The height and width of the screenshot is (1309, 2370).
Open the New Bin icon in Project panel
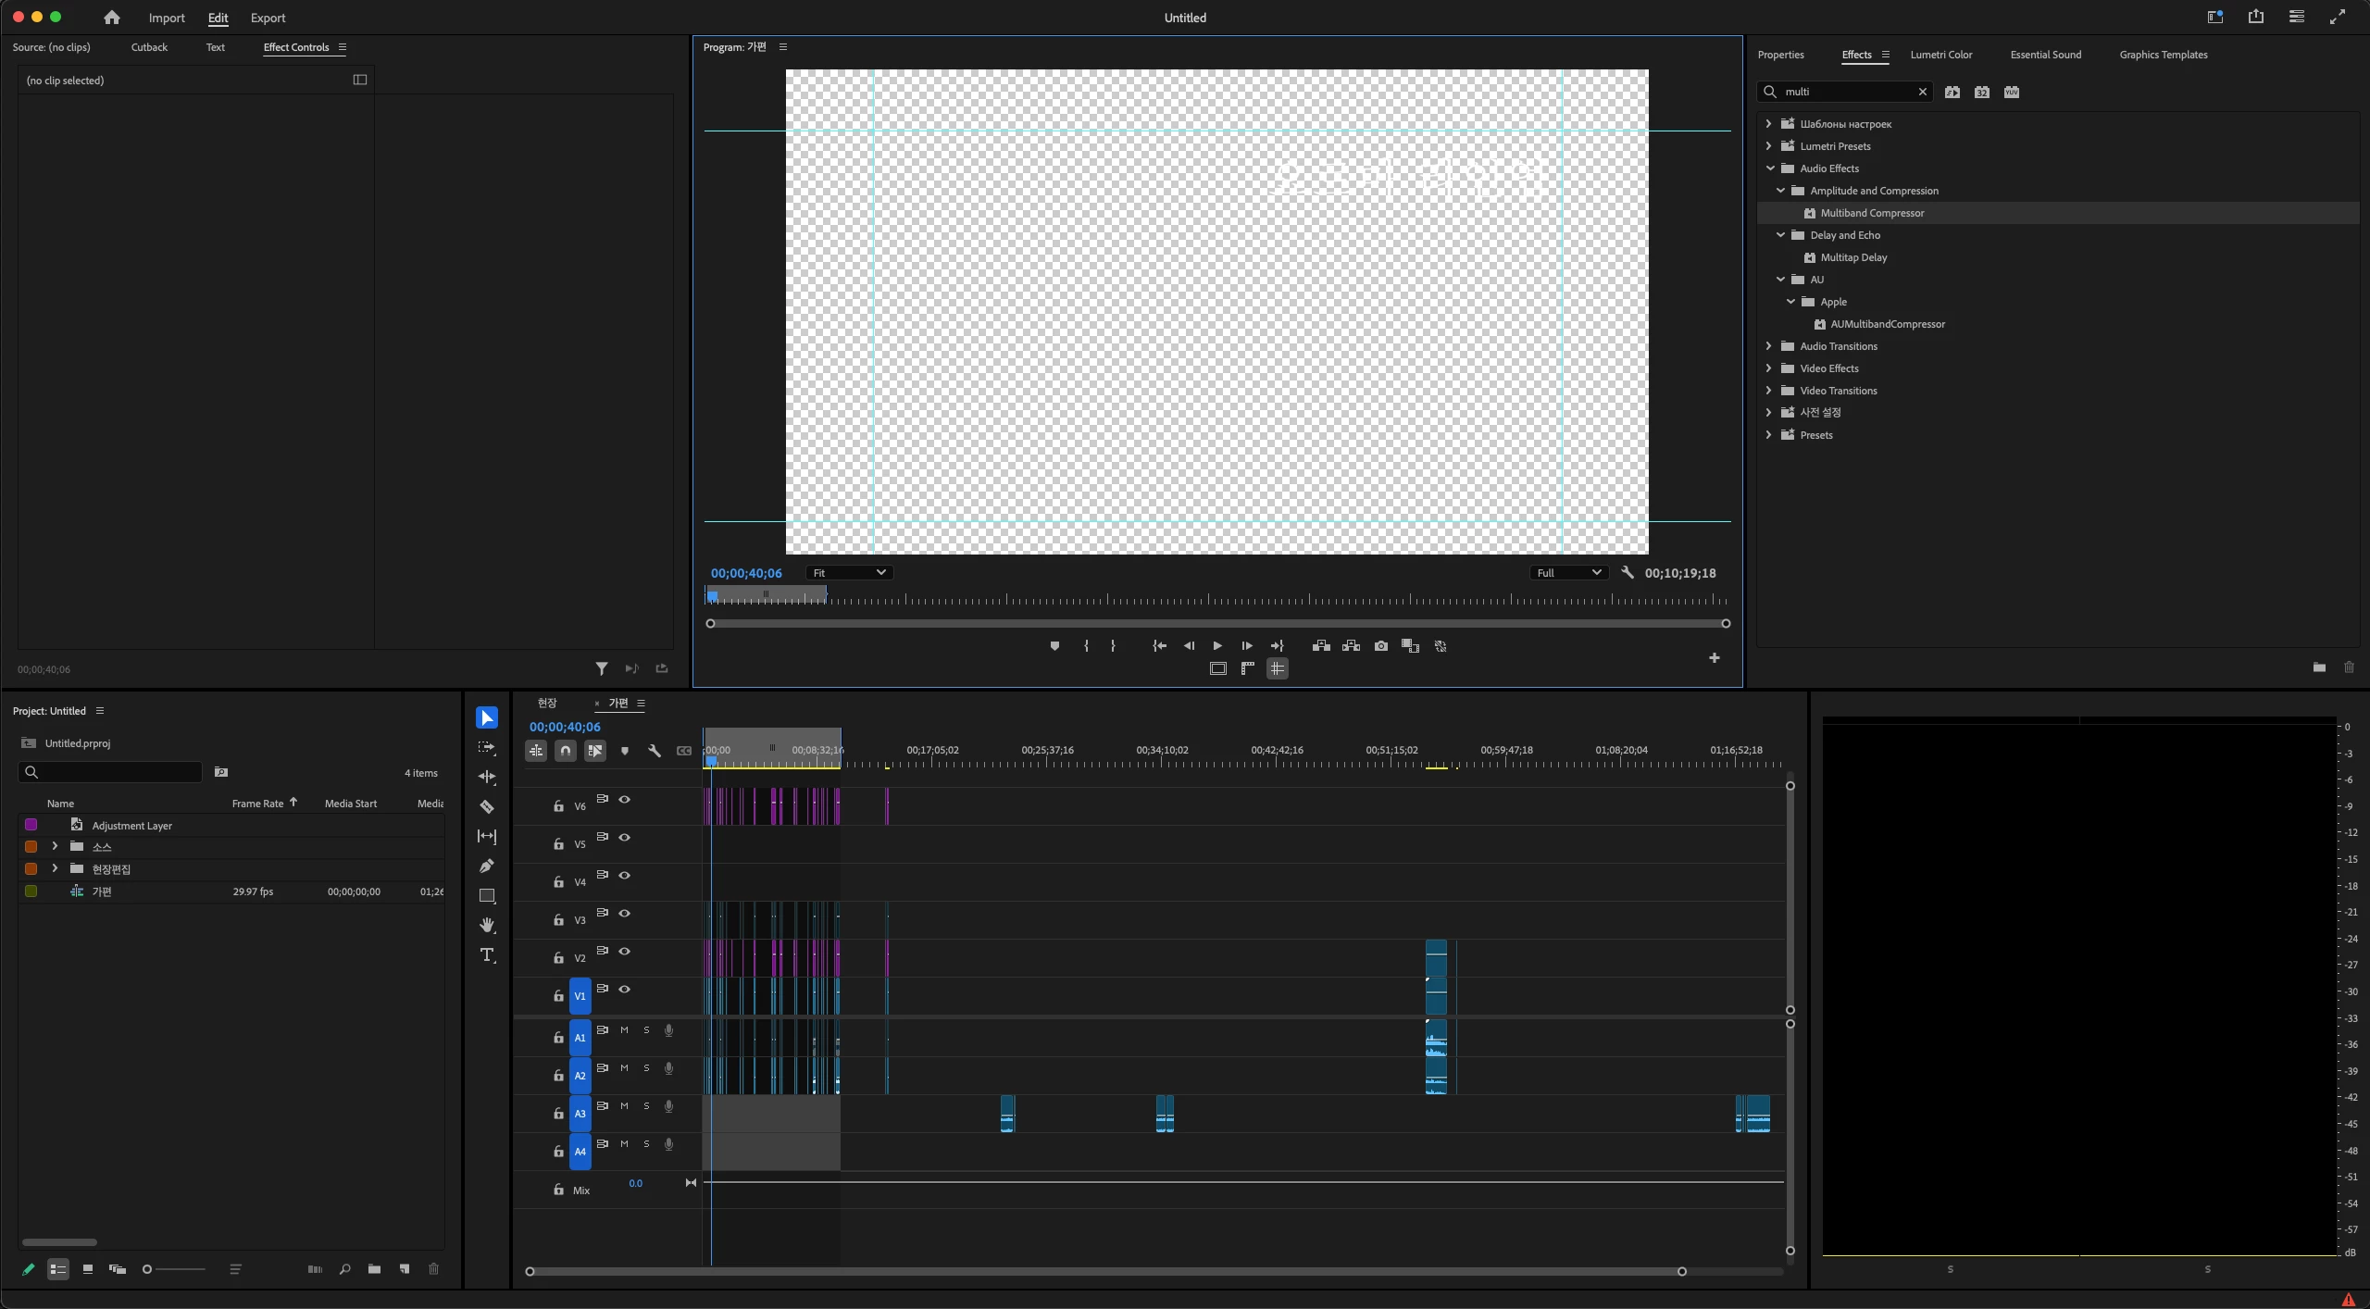click(374, 1269)
